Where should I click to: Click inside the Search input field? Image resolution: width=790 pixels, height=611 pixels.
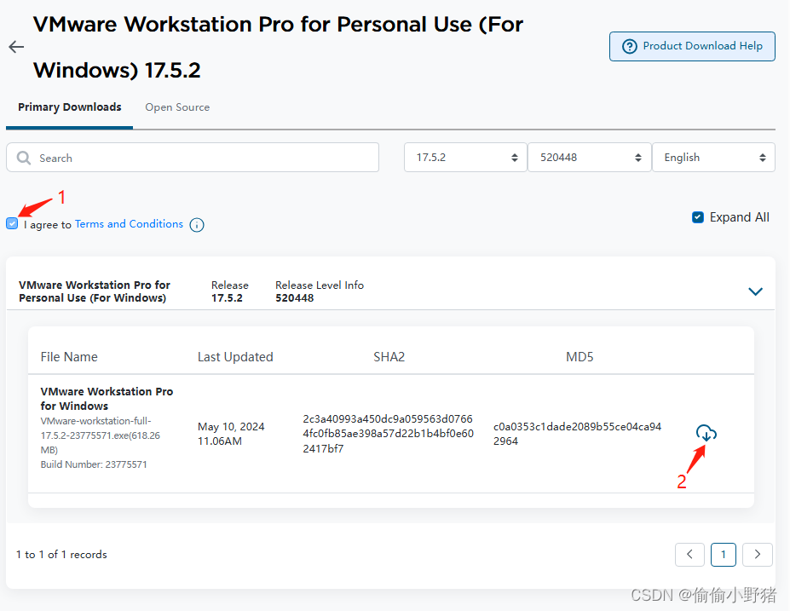pyautogui.click(x=170, y=158)
